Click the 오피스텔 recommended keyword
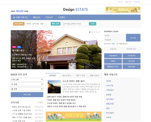Image resolution: width=151 pixels, height=122 pixels. click(36, 24)
